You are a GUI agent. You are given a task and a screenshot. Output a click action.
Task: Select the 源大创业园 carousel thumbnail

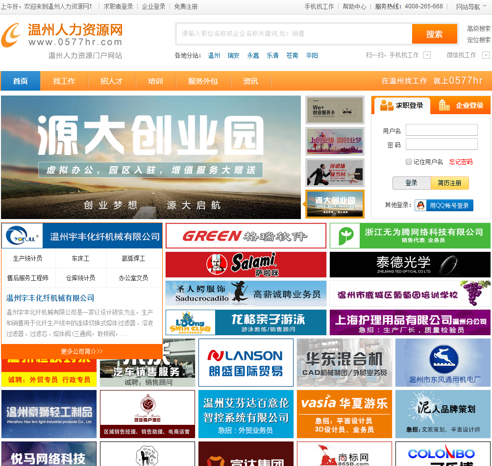pyautogui.click(x=335, y=204)
